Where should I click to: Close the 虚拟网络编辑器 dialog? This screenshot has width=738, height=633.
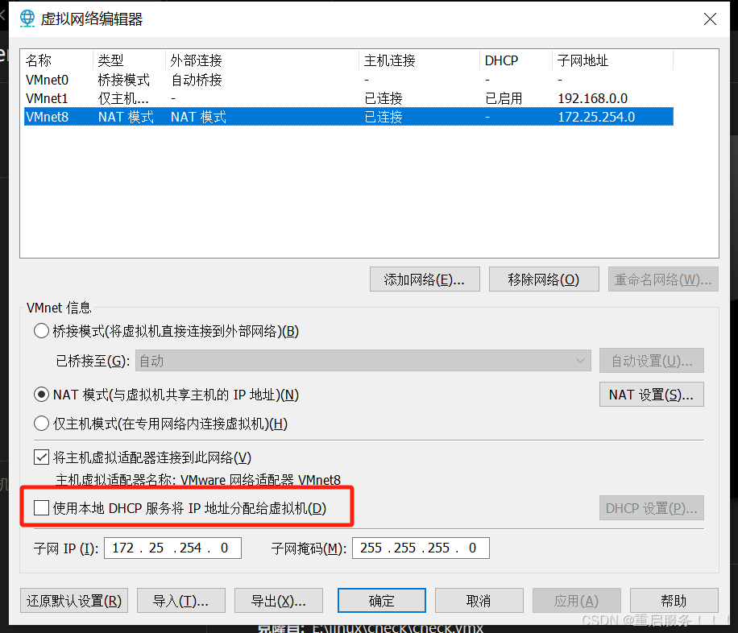pyautogui.click(x=710, y=19)
